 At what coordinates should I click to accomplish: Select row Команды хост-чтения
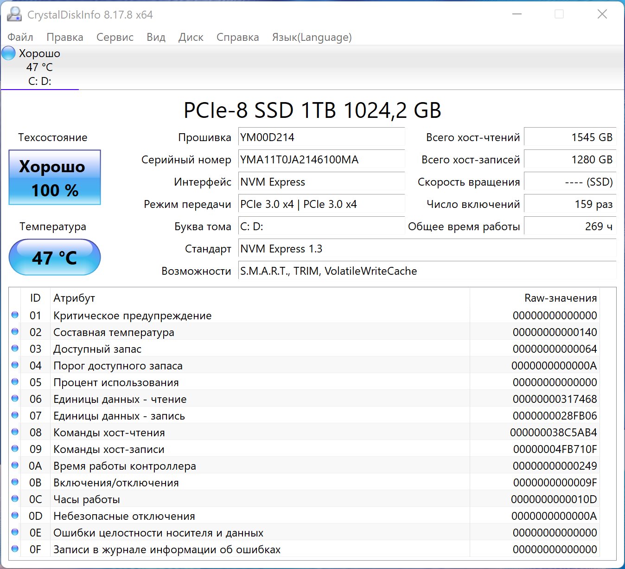(x=304, y=433)
